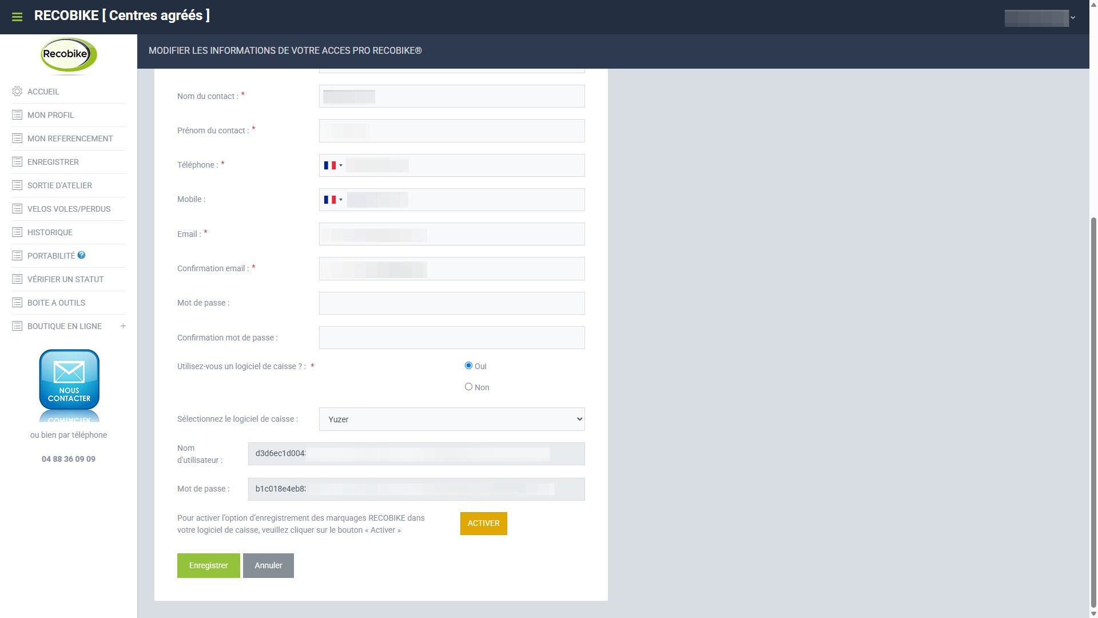Image resolution: width=1098 pixels, height=618 pixels.
Task: Open Velos Voles/Perdus menu item
Action: (69, 209)
